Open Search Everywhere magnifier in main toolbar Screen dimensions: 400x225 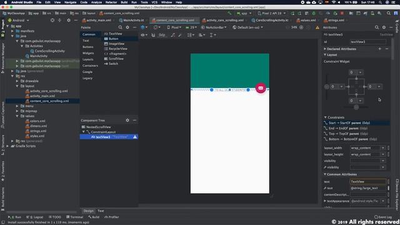(389, 13)
